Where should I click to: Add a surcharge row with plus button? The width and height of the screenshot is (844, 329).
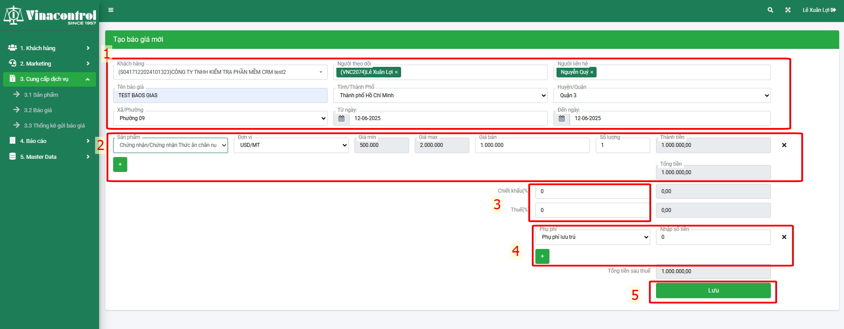coord(542,256)
